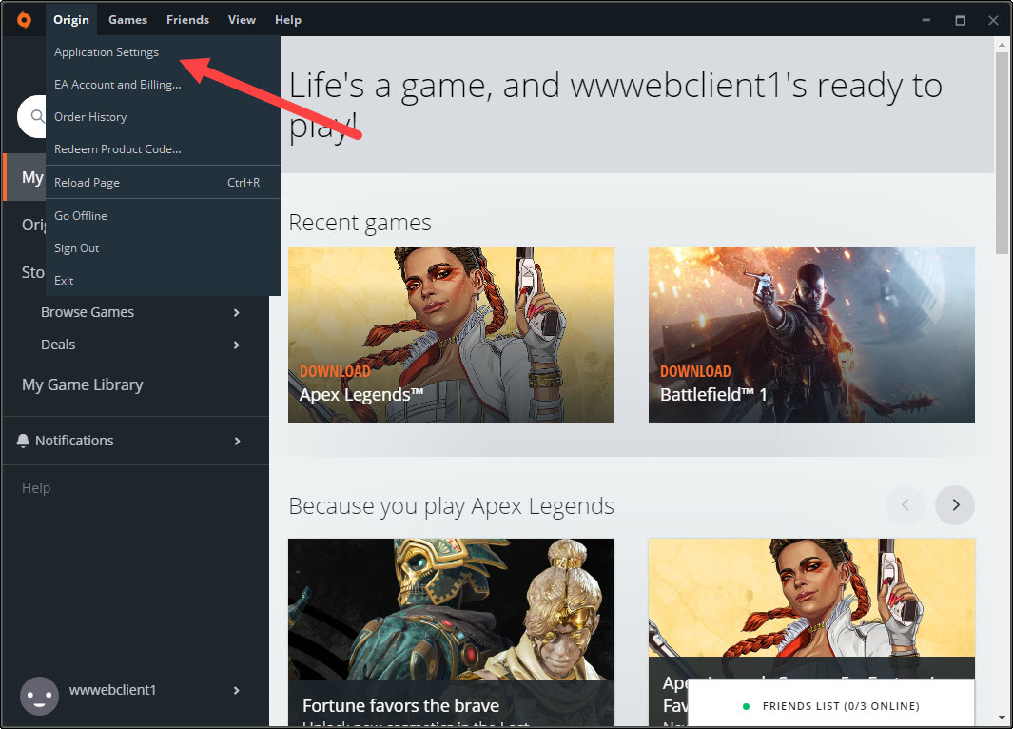Click the vertical scrollbar thumb

(x=1002, y=153)
